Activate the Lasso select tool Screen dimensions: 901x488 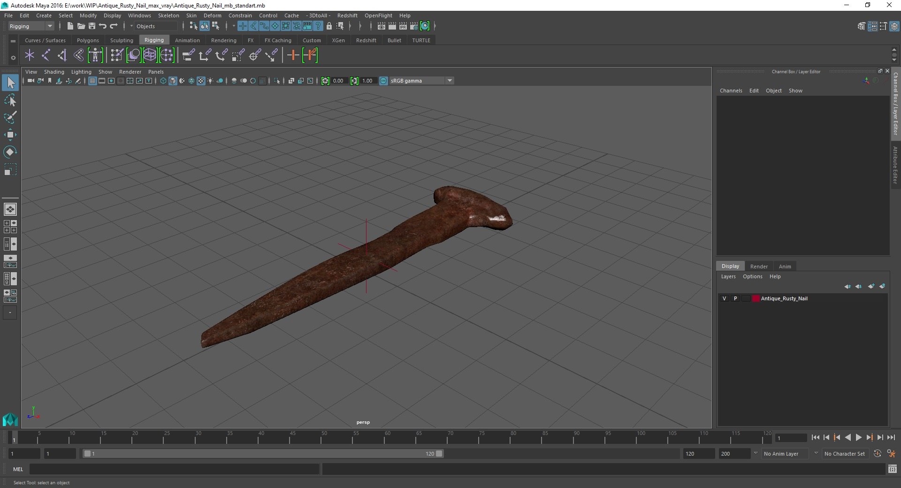point(10,100)
